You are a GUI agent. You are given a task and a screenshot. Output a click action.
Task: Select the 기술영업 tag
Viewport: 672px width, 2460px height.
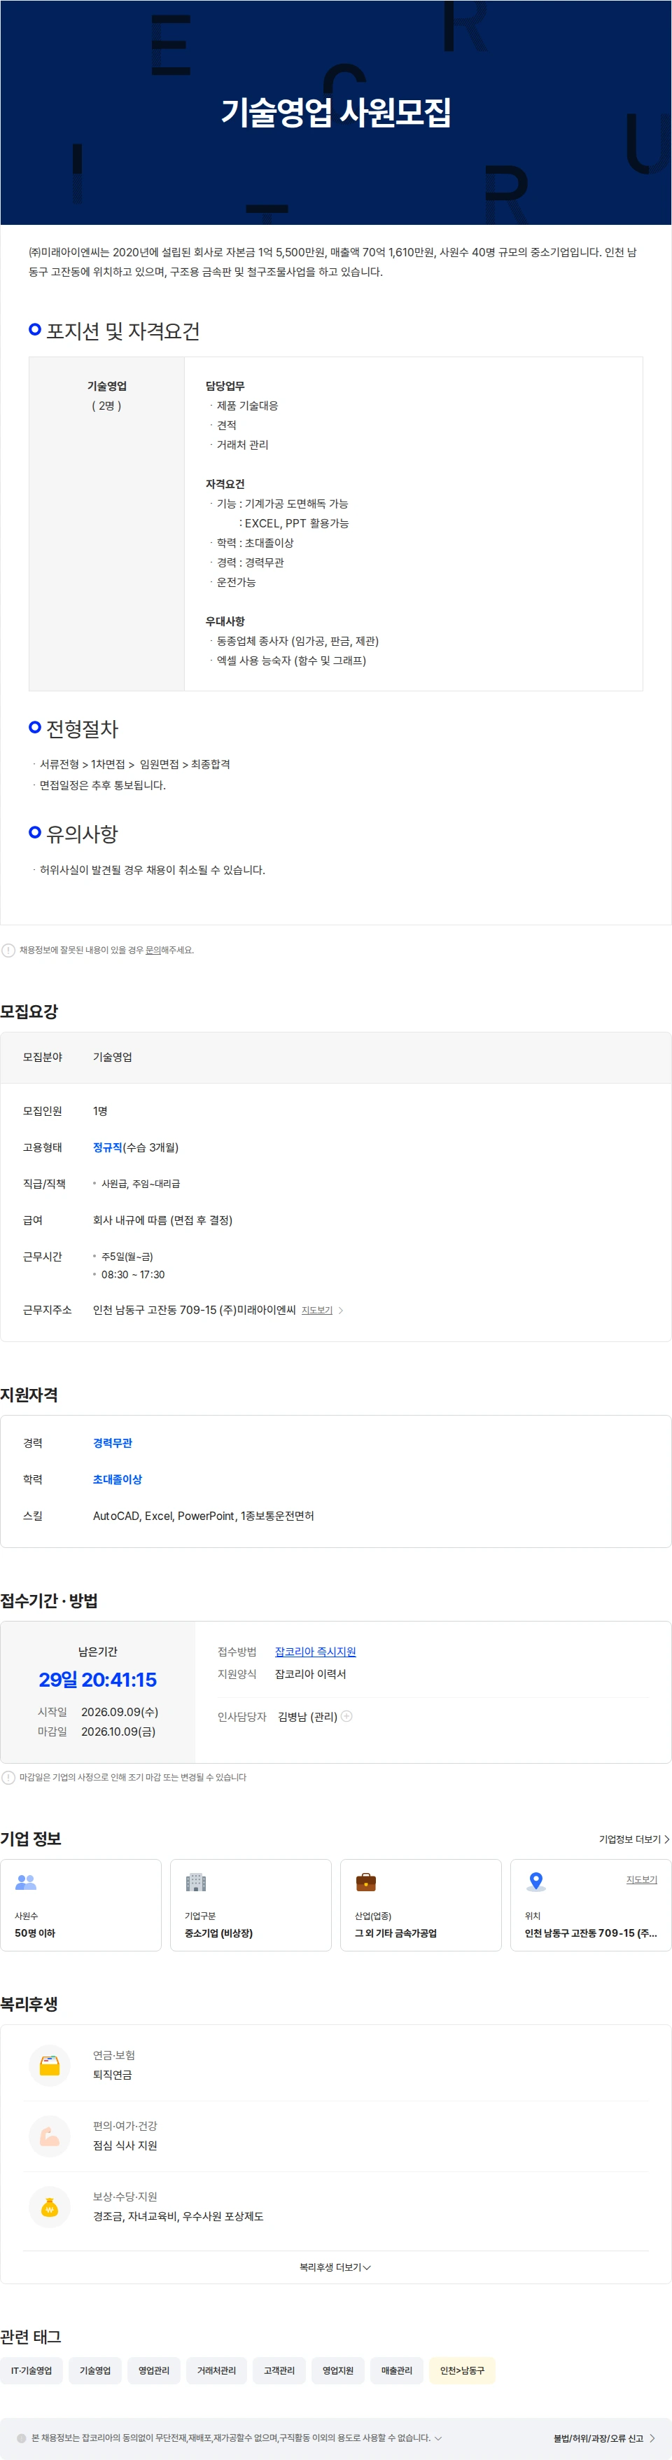(x=94, y=2369)
